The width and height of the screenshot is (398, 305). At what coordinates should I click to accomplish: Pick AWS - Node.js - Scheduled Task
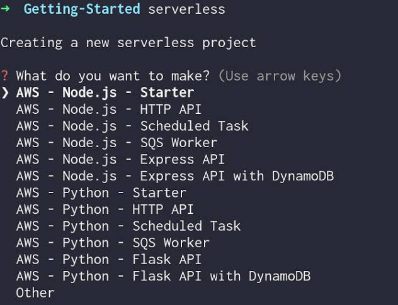[132, 126]
